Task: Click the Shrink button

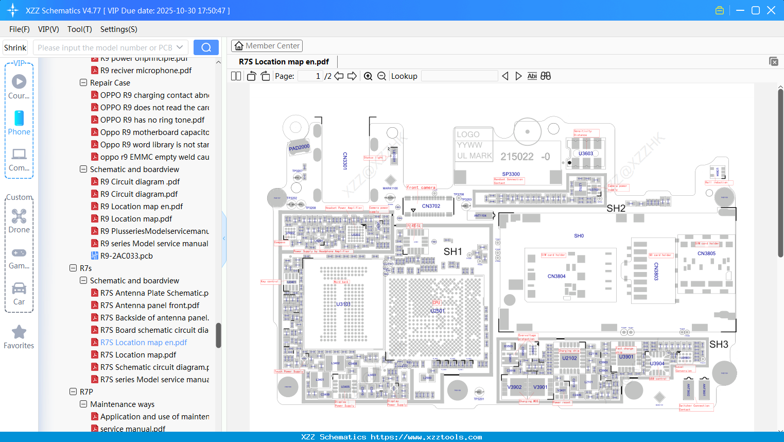Action: coord(15,47)
